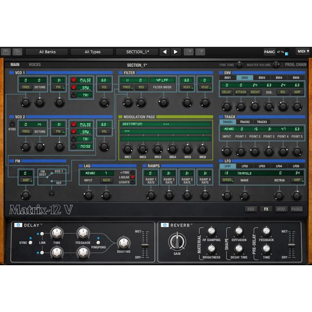Click the KBD page button
Screen dimensions: 312x312
(x=251, y=209)
